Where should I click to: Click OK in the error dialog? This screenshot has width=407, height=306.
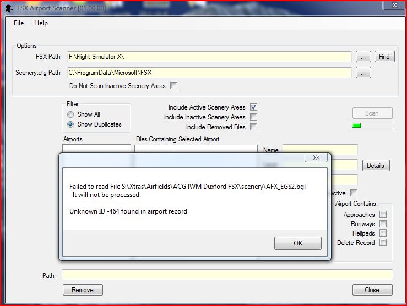(x=297, y=243)
